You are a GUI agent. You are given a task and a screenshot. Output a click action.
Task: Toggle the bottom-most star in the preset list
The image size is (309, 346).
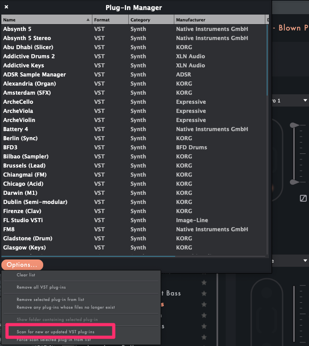point(204,337)
